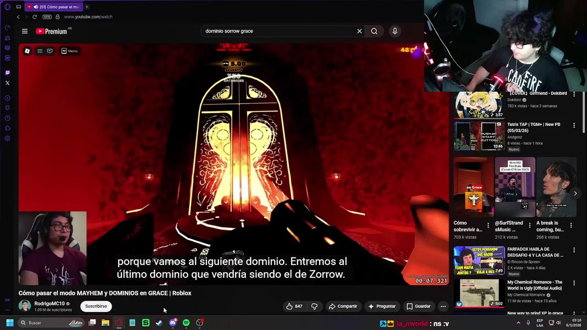Switch to Opera GX taskbar icon

(x=119, y=323)
